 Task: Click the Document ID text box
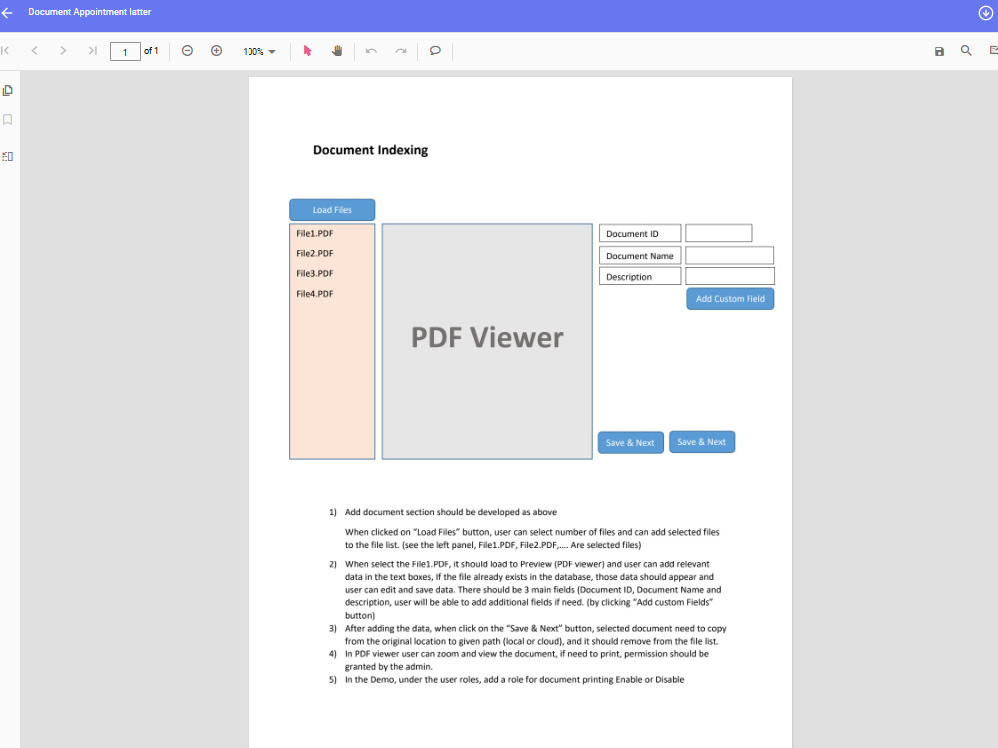tap(719, 233)
